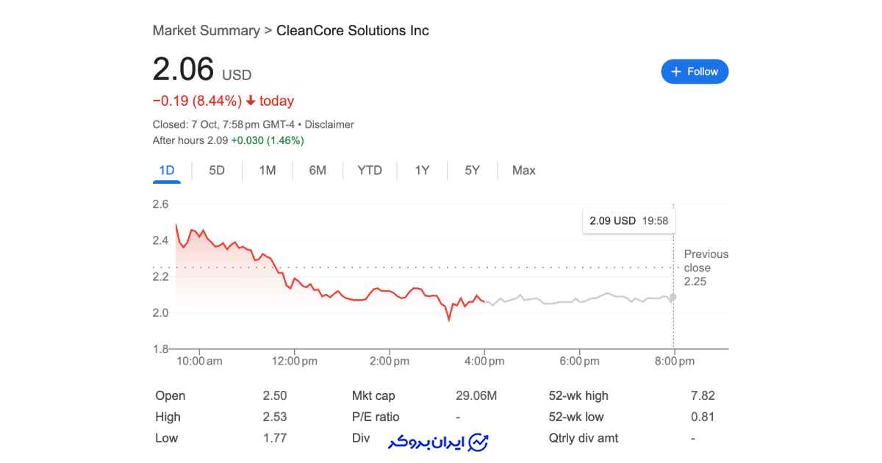Open the Disclaimer link

click(329, 124)
